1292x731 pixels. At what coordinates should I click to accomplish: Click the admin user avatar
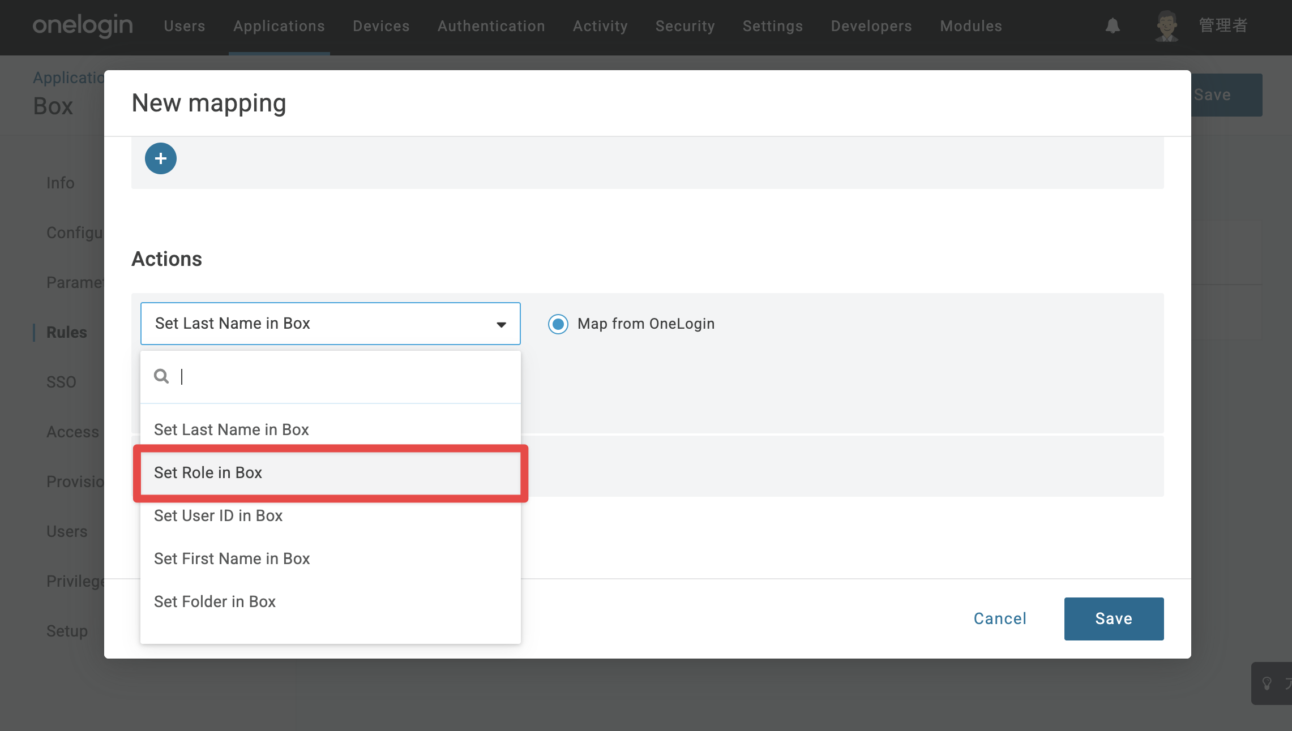[x=1167, y=26]
